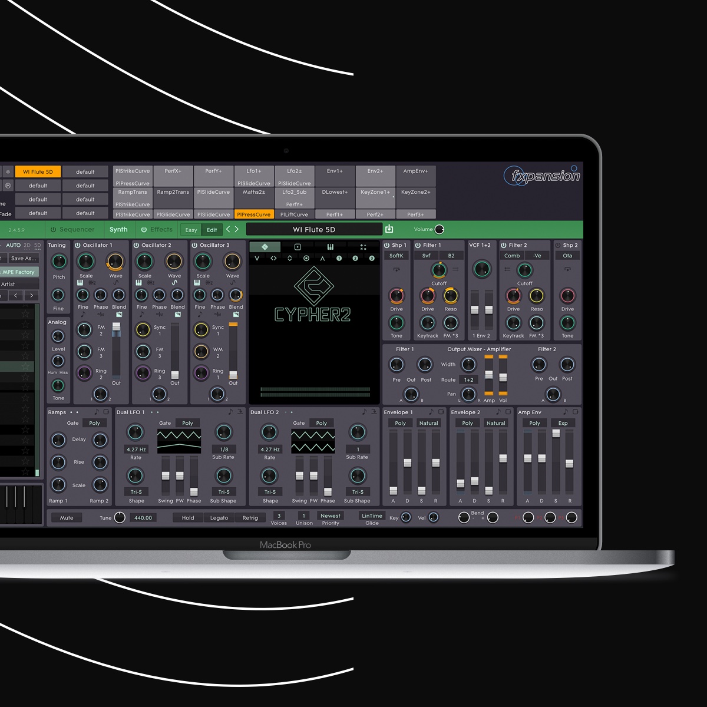
Task: Select the circle target display icon
Action: coord(306,258)
